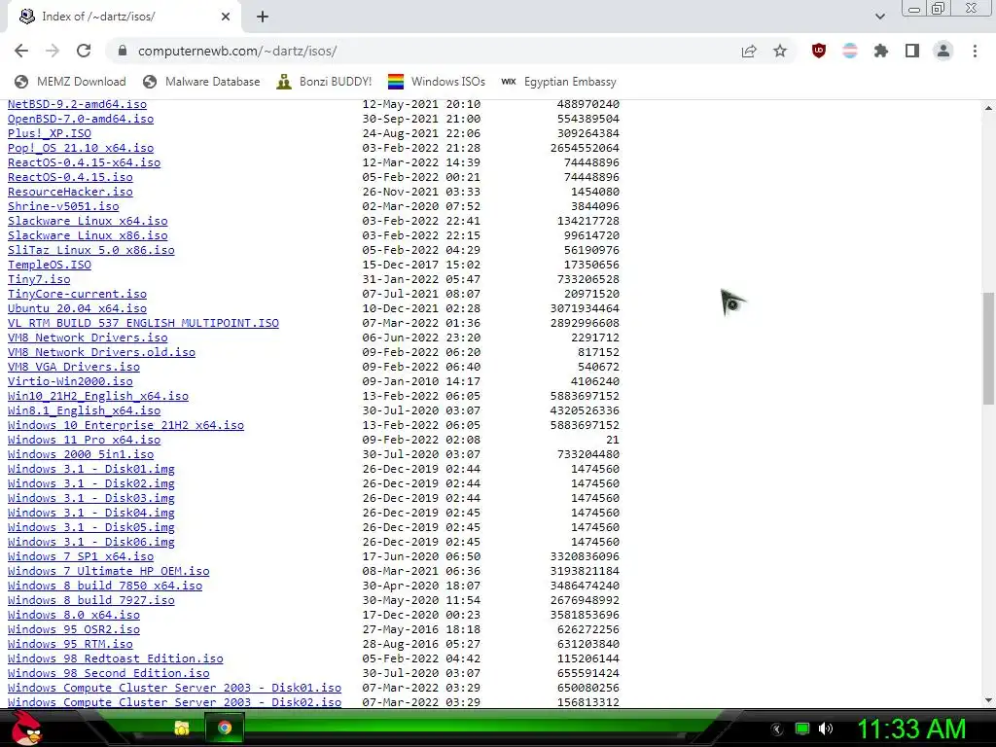This screenshot has height=747, width=996.
Task: Open Bonzi BUDDY! bookmark
Action: [x=324, y=82]
